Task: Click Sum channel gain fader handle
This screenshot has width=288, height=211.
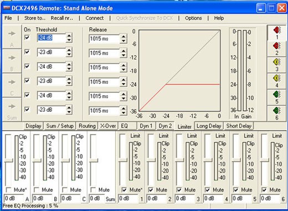Action: coord(94,160)
